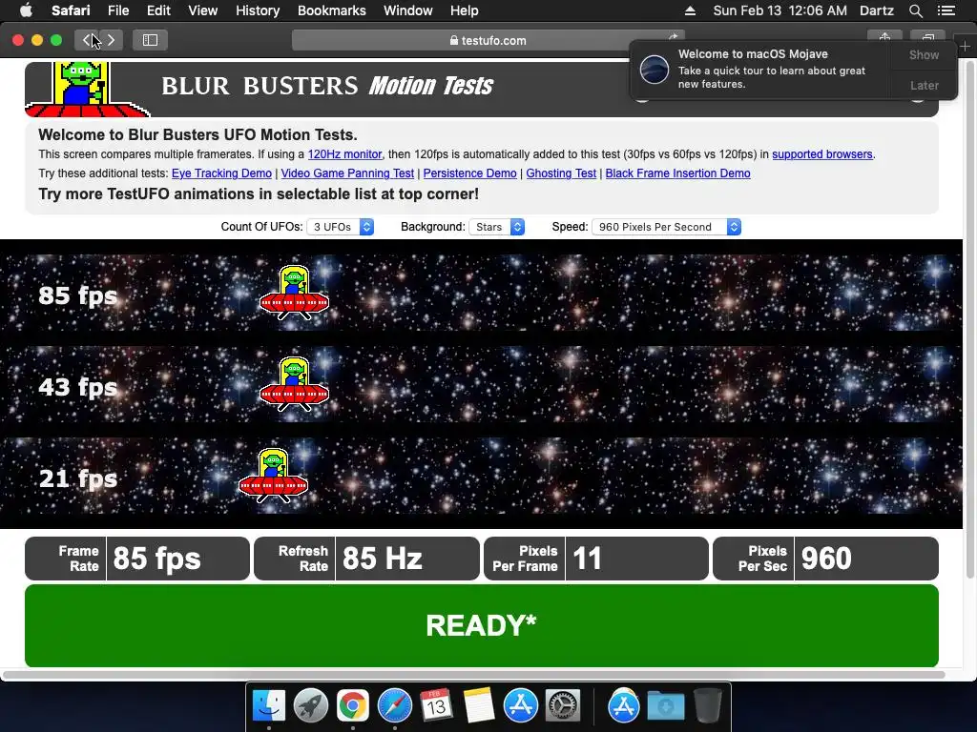Open the Ghosting Test link
Screen dimensions: 977x732
pos(561,173)
